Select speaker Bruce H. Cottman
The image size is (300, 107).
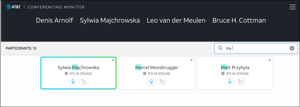239,20
